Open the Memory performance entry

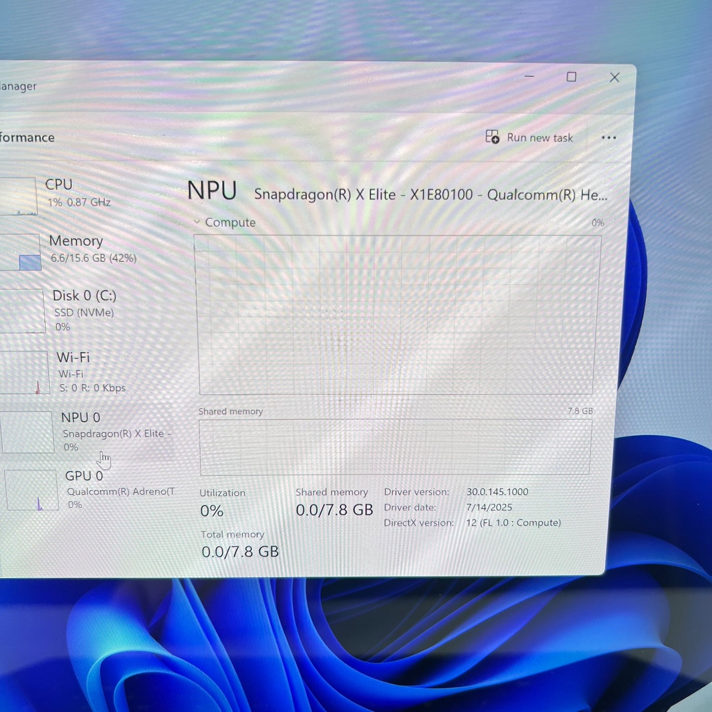[76, 248]
